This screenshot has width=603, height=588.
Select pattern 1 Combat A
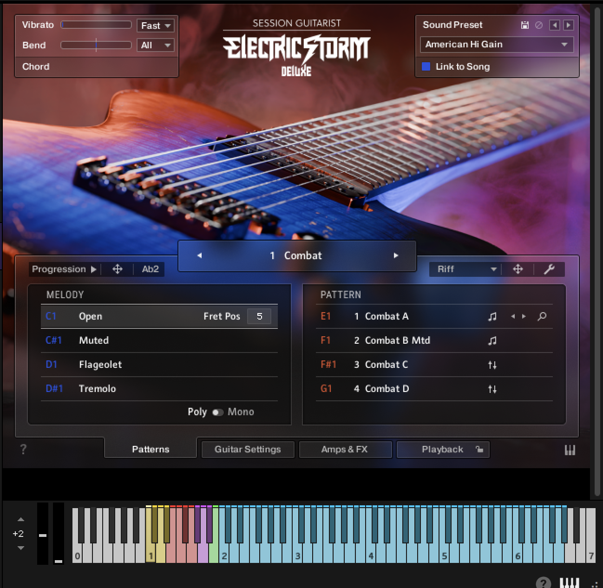pyautogui.click(x=434, y=316)
